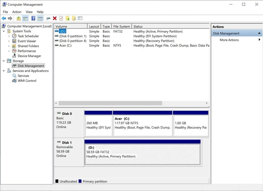Image resolution: width=263 pixels, height=191 pixels.
Task: Toggle Show/Hide Action Pane toolbar icon
Action: [x=40, y=18]
